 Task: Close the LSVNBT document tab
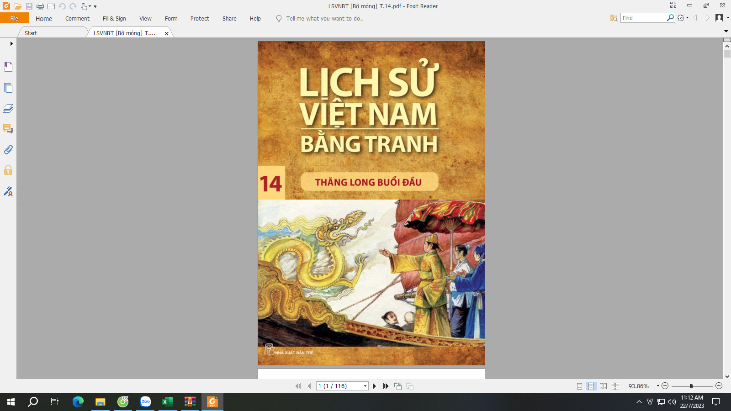coord(167,33)
